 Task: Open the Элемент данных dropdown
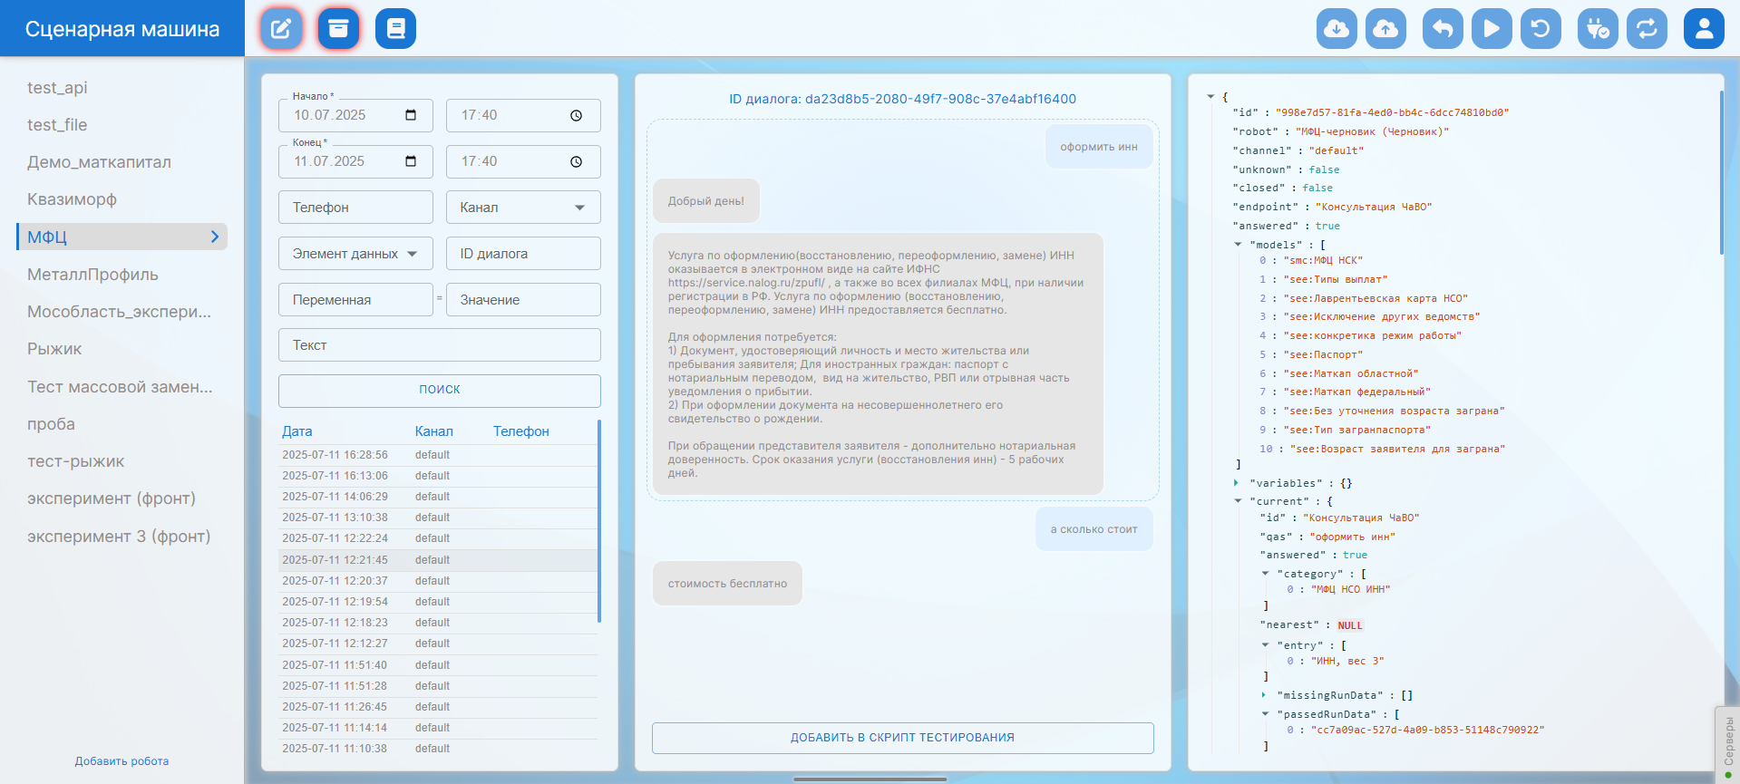(355, 254)
